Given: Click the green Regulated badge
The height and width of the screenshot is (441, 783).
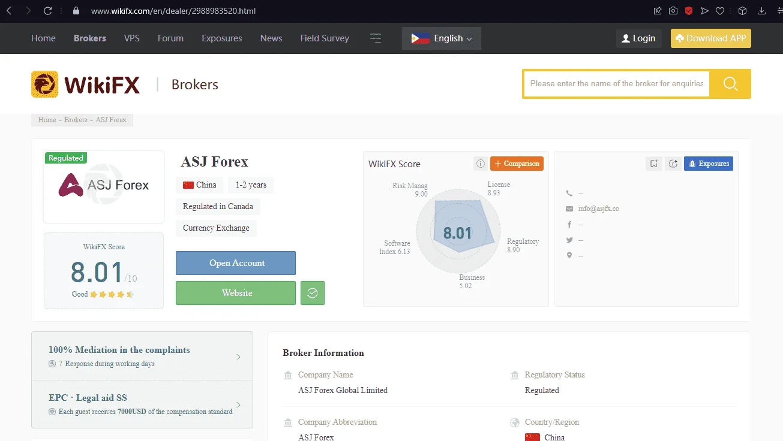Looking at the screenshot, I should [x=66, y=158].
